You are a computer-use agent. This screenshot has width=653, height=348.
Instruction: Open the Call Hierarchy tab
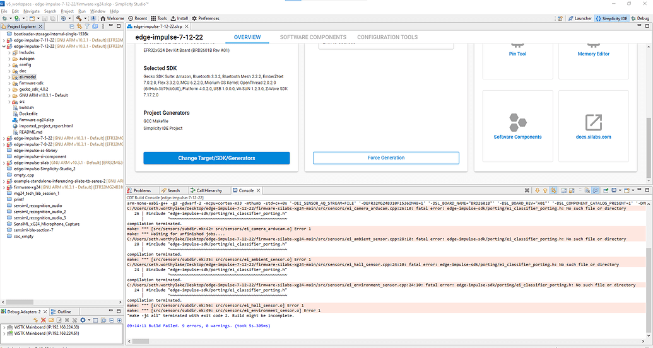206,190
